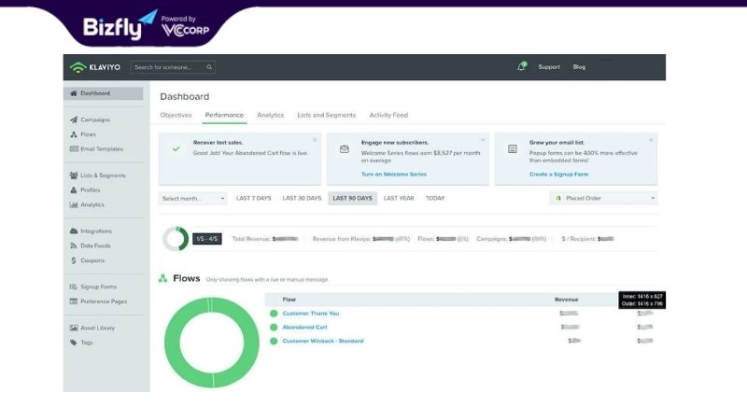Click the green dot beside Abandoned Cart
Image resolution: width=747 pixels, height=420 pixels.
point(274,328)
